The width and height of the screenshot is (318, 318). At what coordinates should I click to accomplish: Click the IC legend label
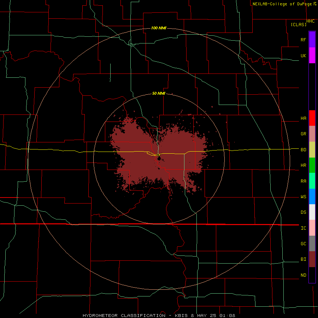pyautogui.click(x=304, y=228)
